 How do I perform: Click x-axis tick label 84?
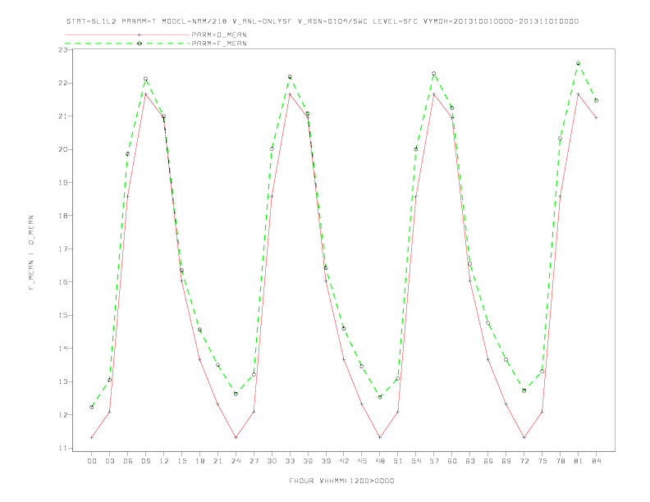(596, 461)
